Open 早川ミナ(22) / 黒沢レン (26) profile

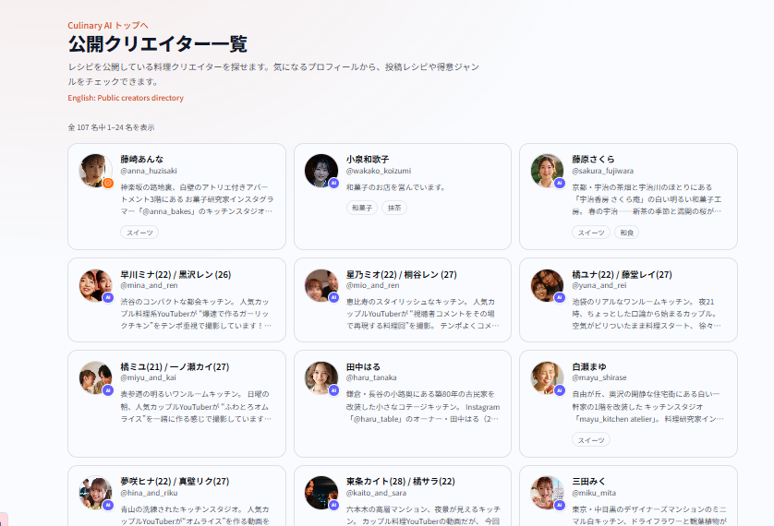175,275
